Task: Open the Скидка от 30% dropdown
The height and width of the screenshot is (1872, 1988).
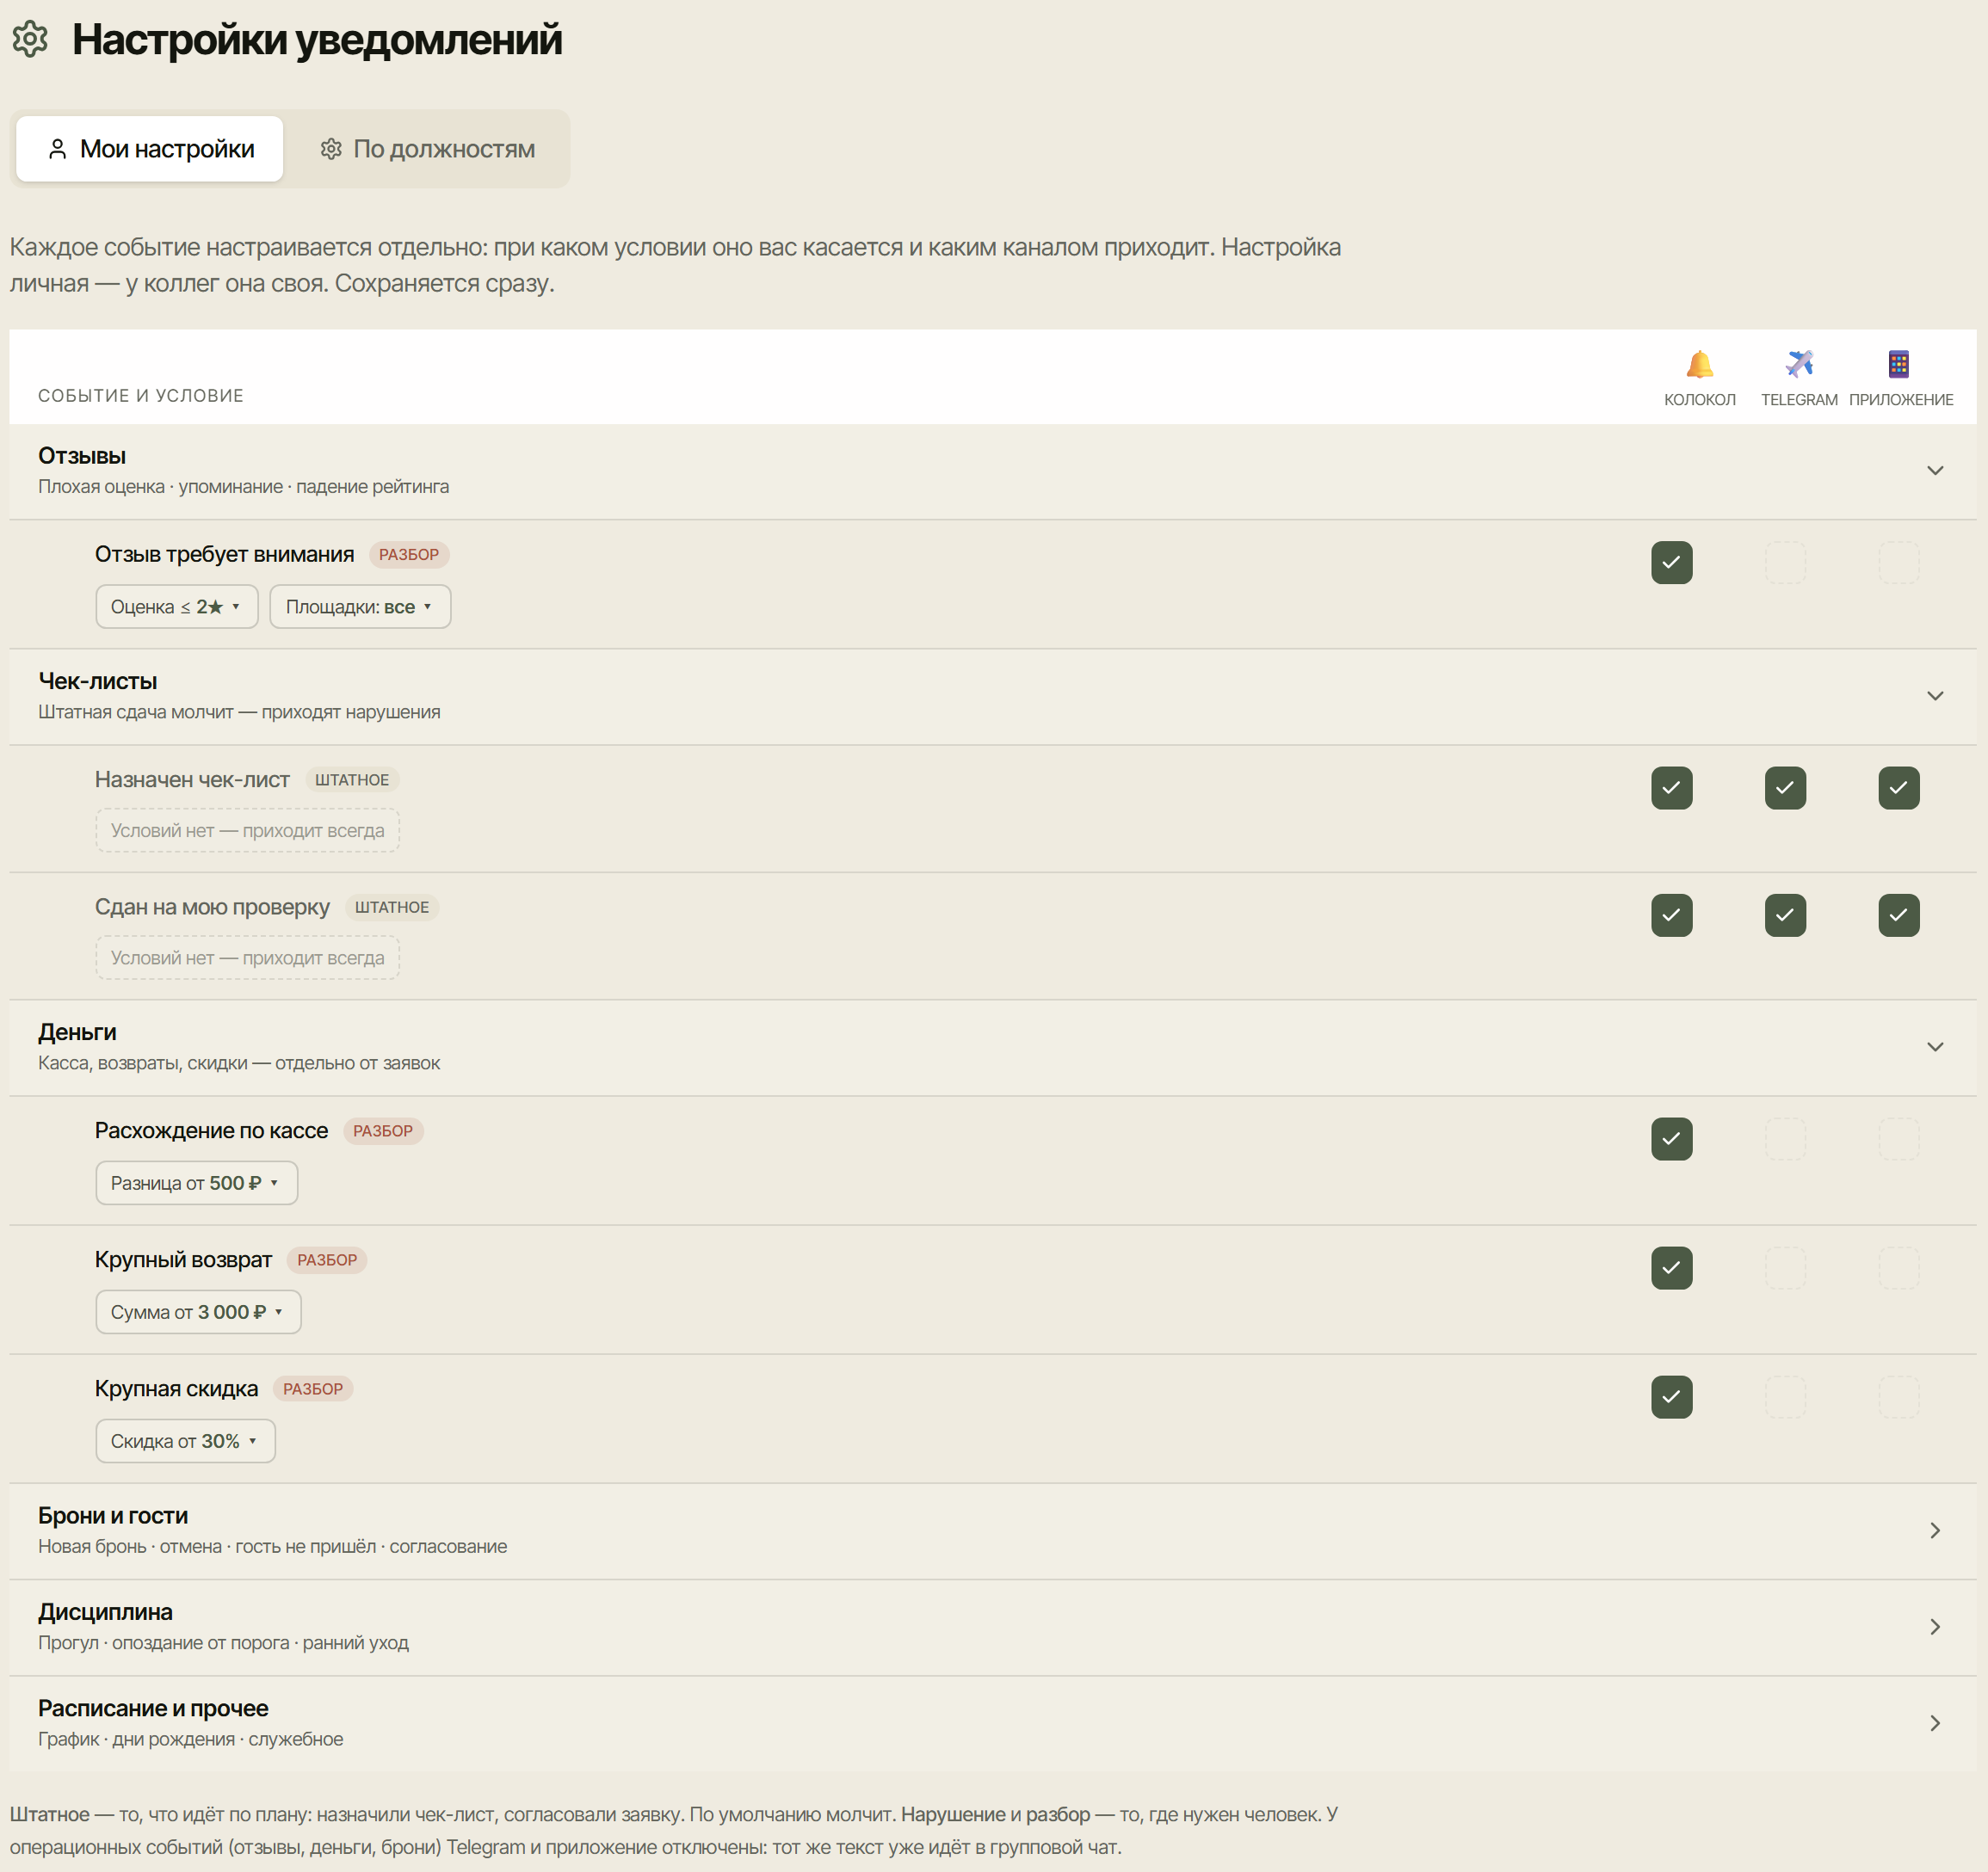Action: pyautogui.click(x=185, y=1440)
